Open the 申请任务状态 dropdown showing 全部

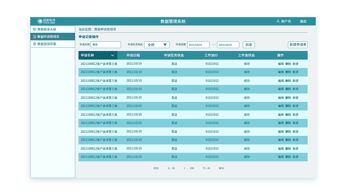click(157, 45)
